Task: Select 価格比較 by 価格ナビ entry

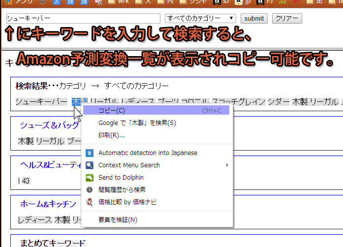Action: [156, 202]
